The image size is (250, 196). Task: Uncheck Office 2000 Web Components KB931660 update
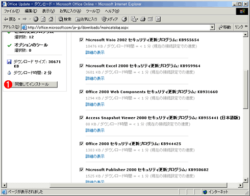pos(82,92)
